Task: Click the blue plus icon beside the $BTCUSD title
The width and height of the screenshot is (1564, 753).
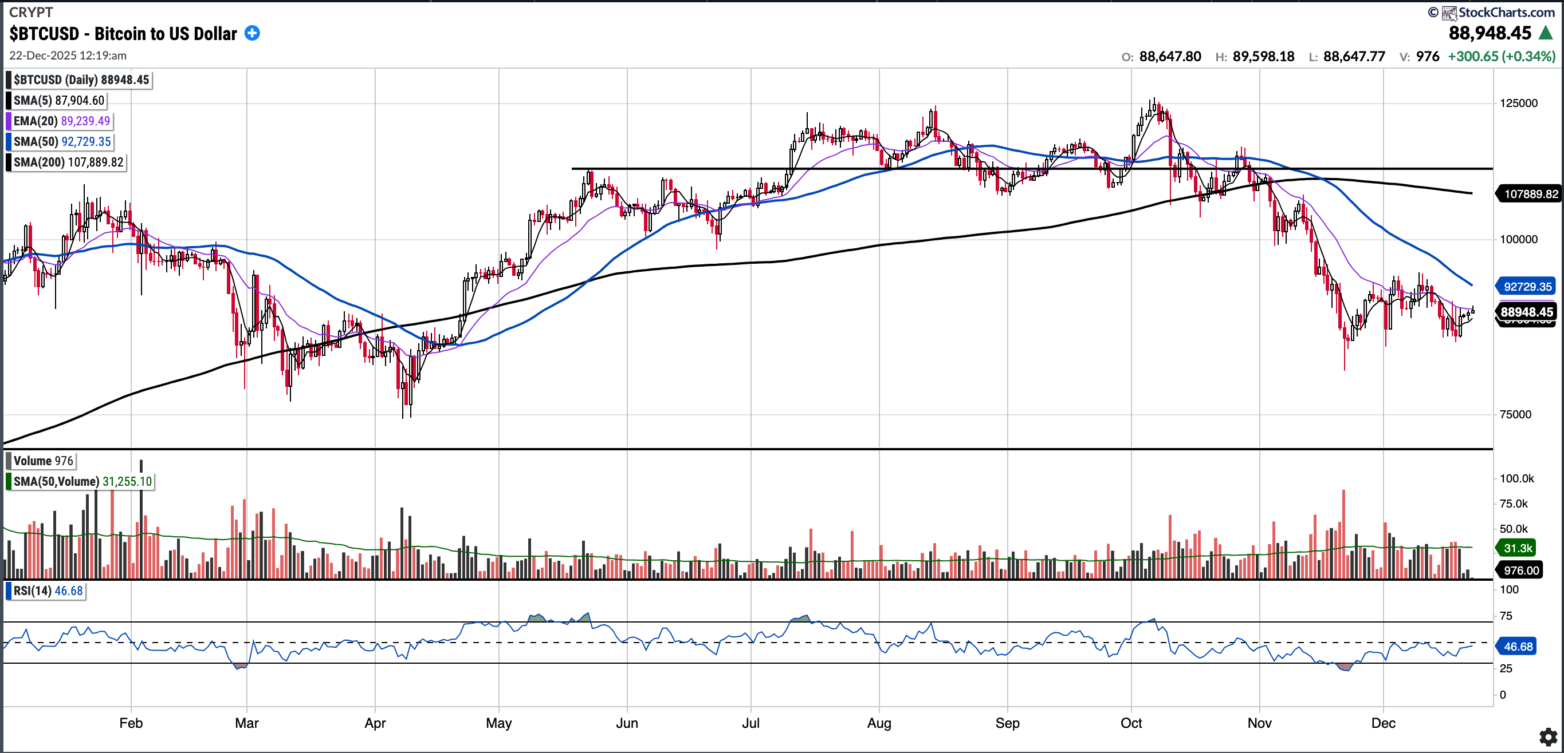Action: pos(252,33)
